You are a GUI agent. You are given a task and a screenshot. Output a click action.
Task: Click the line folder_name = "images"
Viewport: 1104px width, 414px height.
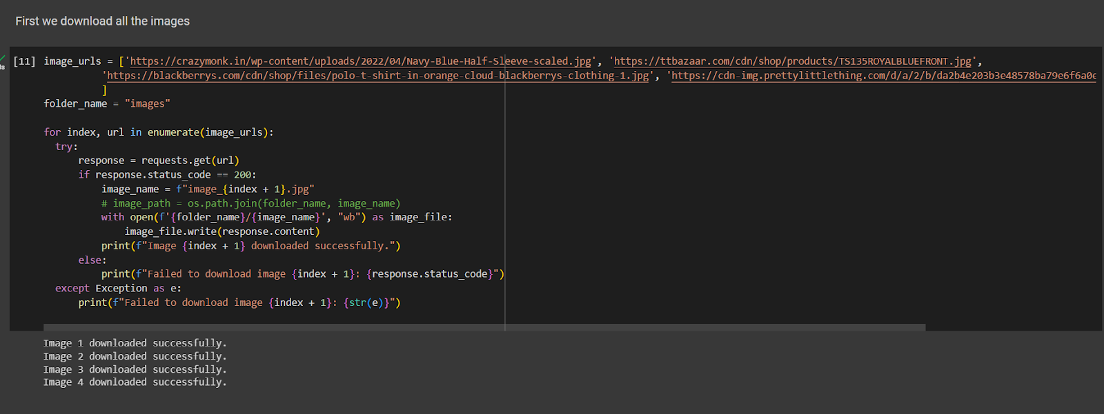[x=107, y=104]
